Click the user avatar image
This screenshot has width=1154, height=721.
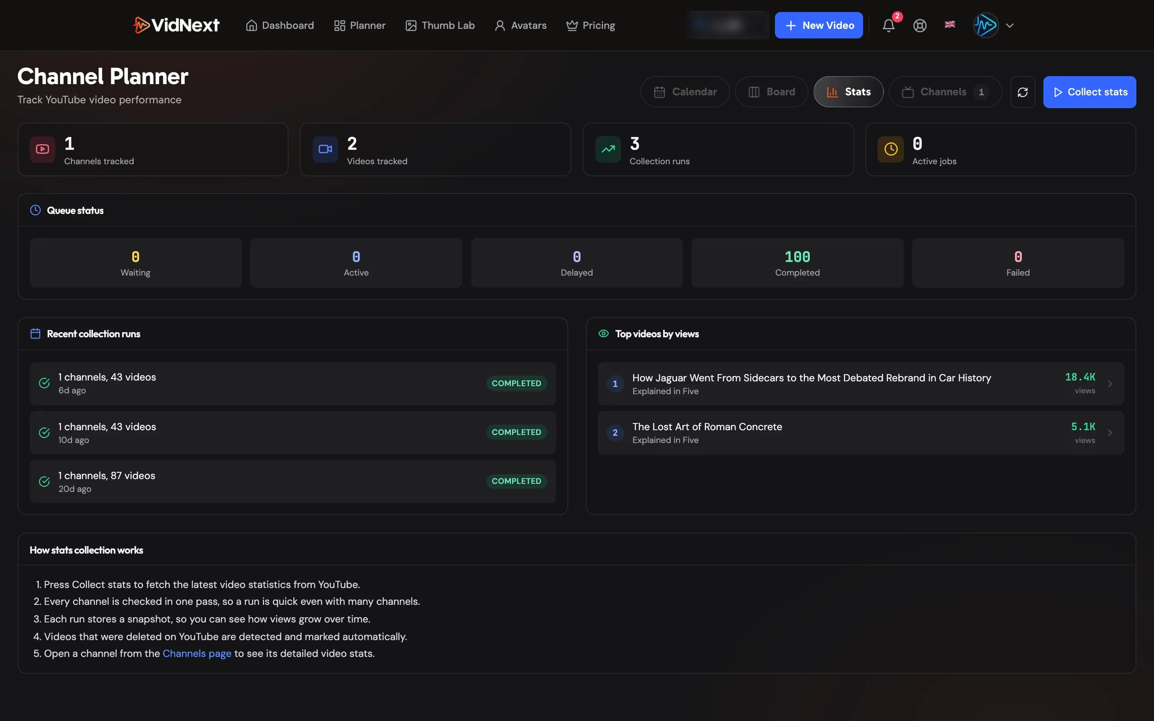click(985, 25)
